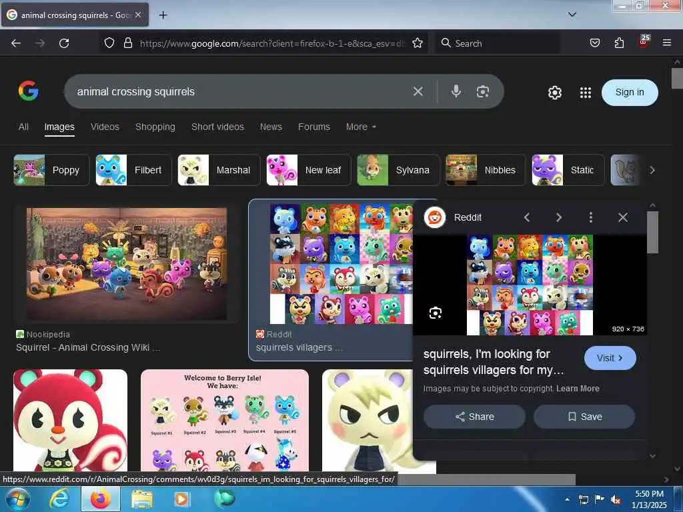
Task: Open Windows Explorer folder in taskbar
Action: [141, 499]
